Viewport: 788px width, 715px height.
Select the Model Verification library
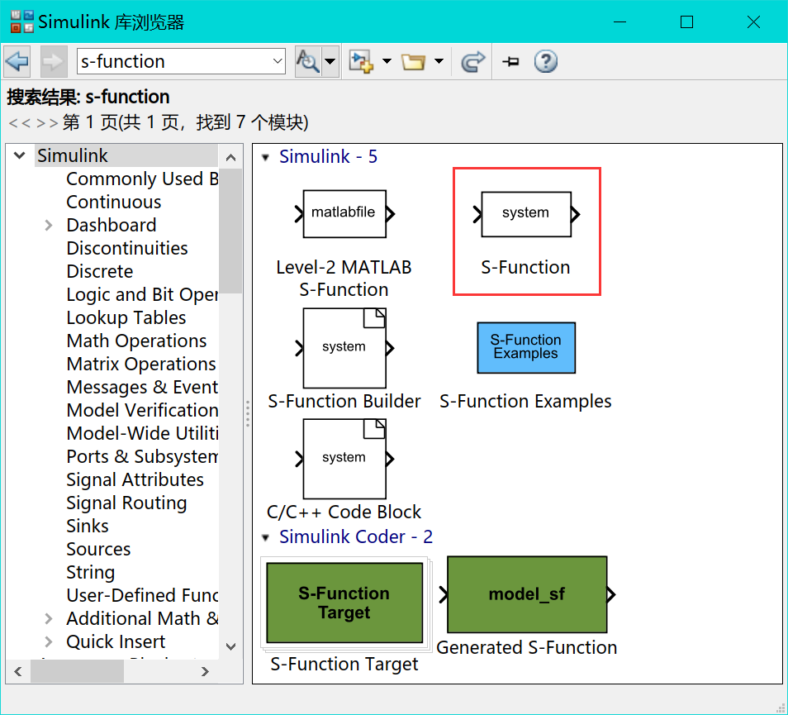click(142, 410)
